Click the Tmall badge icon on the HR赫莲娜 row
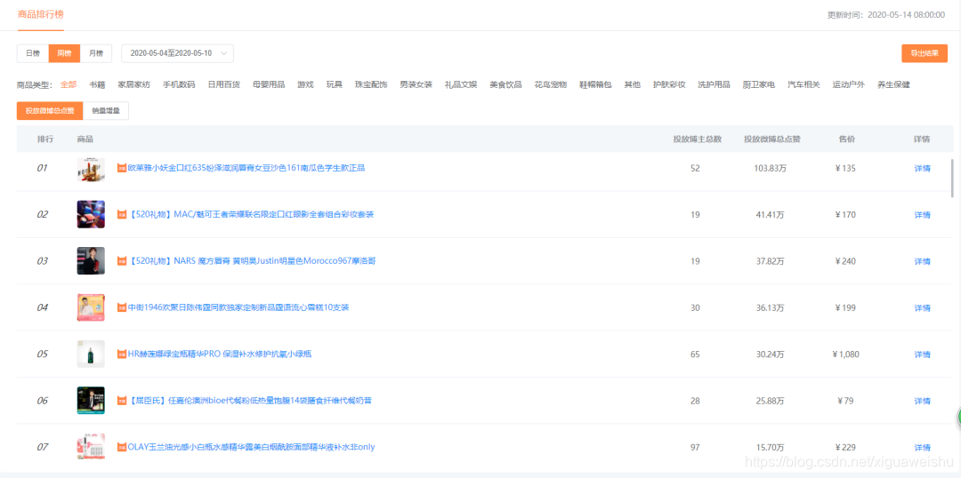The height and width of the screenshot is (478, 961). coord(122,355)
